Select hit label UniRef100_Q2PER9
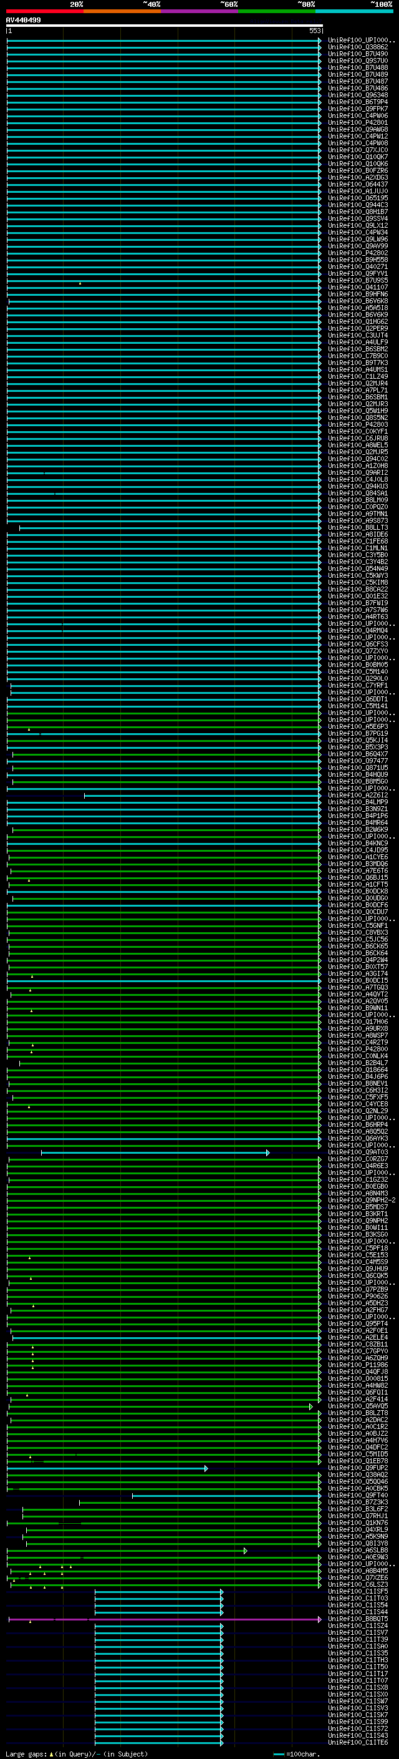The height and width of the screenshot is (1759, 399). coord(357,328)
